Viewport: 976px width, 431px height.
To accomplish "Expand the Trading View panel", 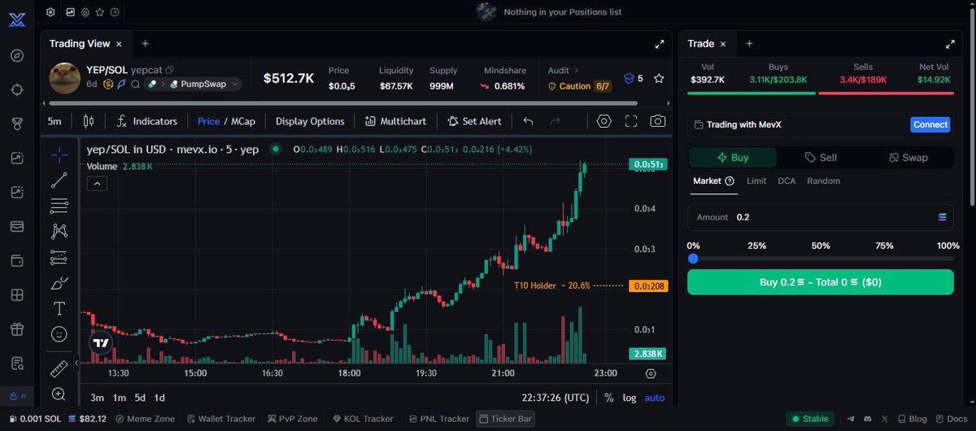I will [x=660, y=44].
